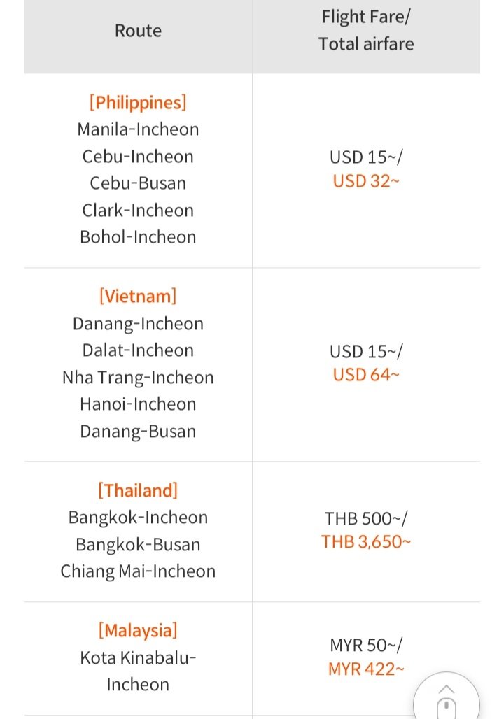
Task: Click the Dalat-Incheon route
Action: pos(138,350)
